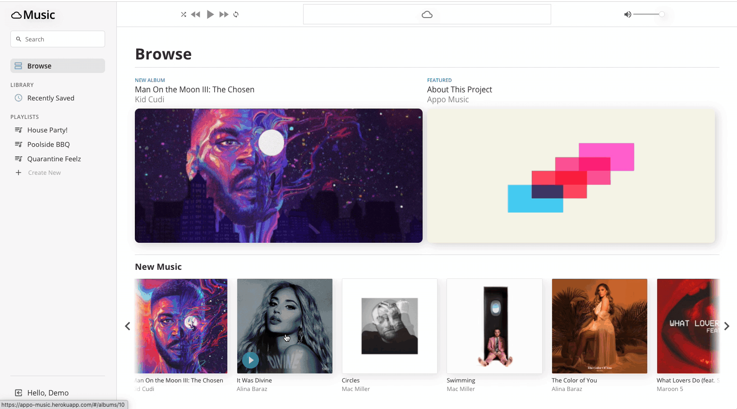
Task: Play It Was Divine via overlay button
Action: click(x=250, y=360)
